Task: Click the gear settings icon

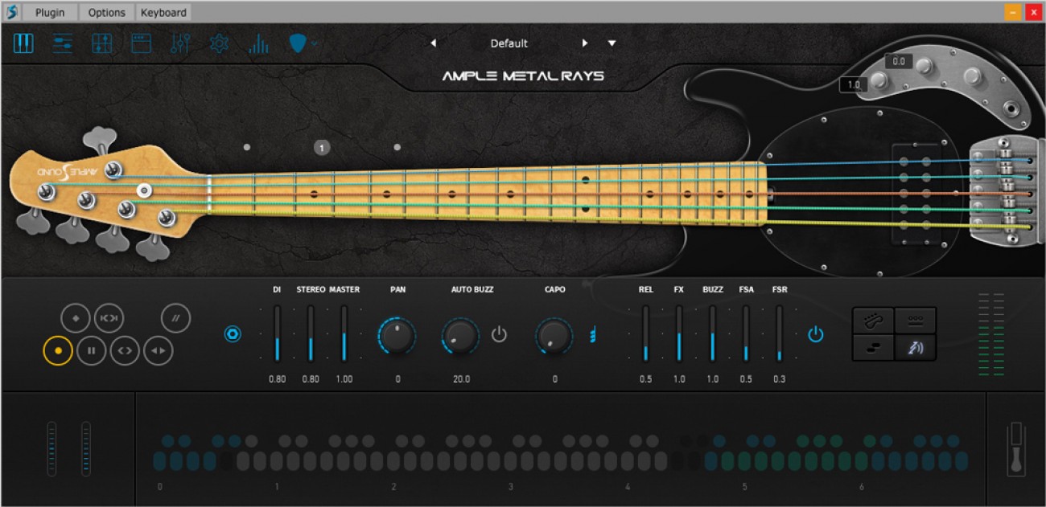Action: click(220, 43)
